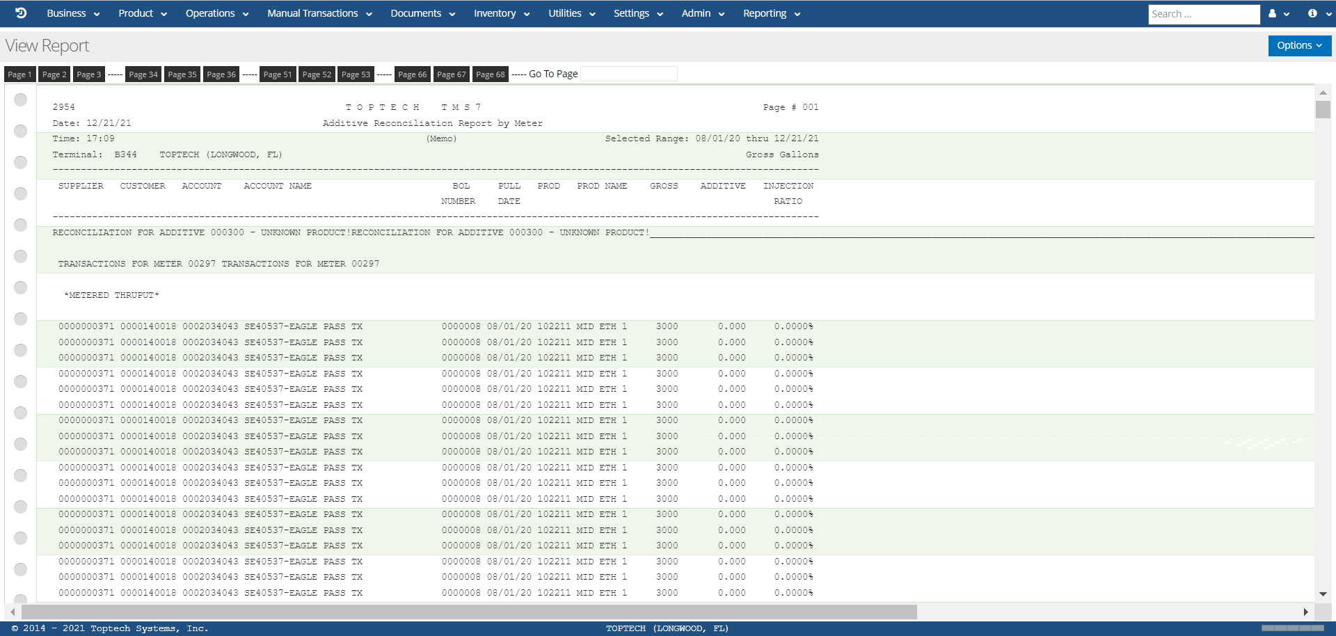Open report Page 51
This screenshot has height=636, width=1336.
(278, 74)
